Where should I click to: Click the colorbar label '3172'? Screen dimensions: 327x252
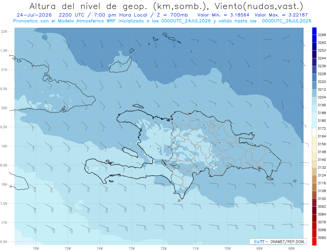pyautogui.click(x=322, y=128)
